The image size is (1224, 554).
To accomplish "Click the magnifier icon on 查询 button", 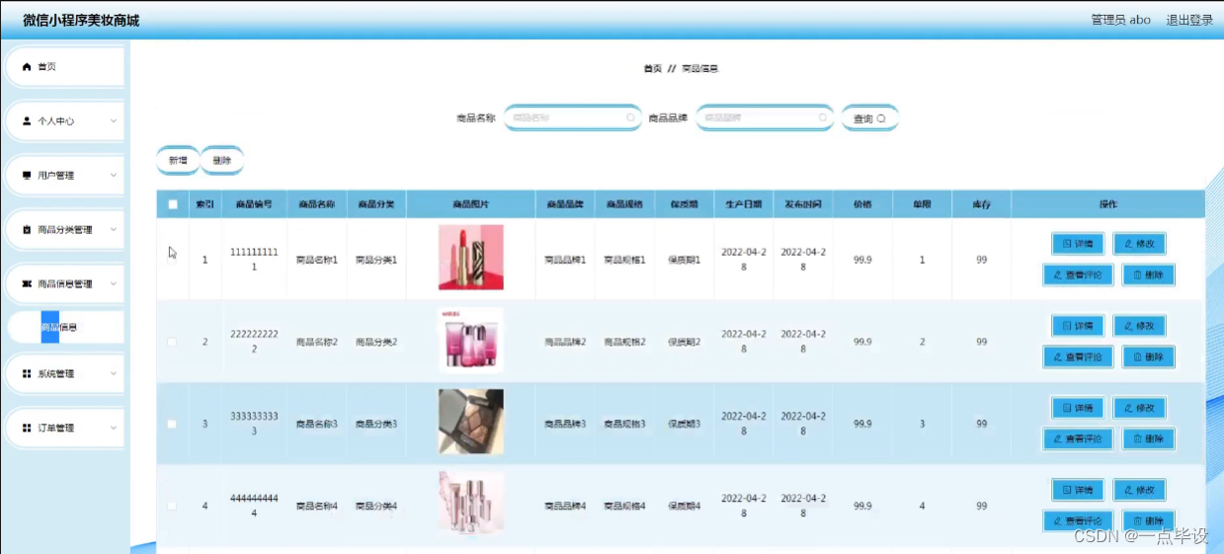I will coord(881,119).
